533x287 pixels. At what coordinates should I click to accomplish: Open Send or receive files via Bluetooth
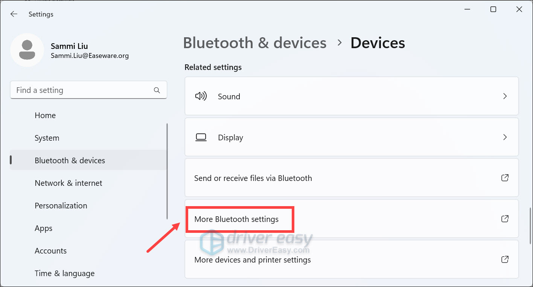253,178
